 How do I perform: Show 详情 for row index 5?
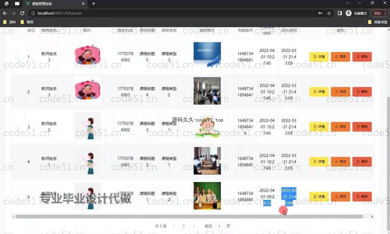[x=319, y=196]
